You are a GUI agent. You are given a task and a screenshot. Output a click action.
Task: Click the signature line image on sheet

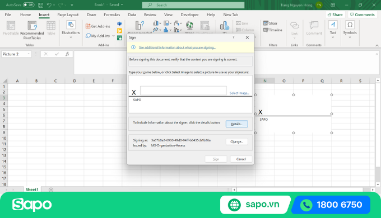click(x=293, y=113)
